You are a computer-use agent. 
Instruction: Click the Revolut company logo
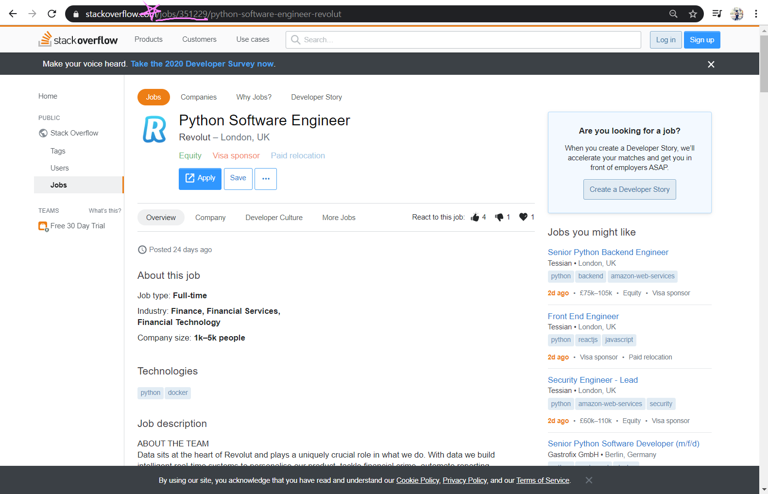pyautogui.click(x=154, y=129)
